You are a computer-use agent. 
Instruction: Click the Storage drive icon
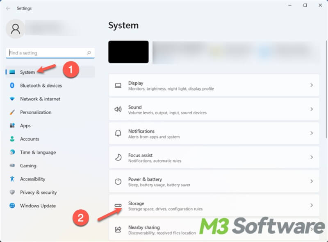pos(118,206)
